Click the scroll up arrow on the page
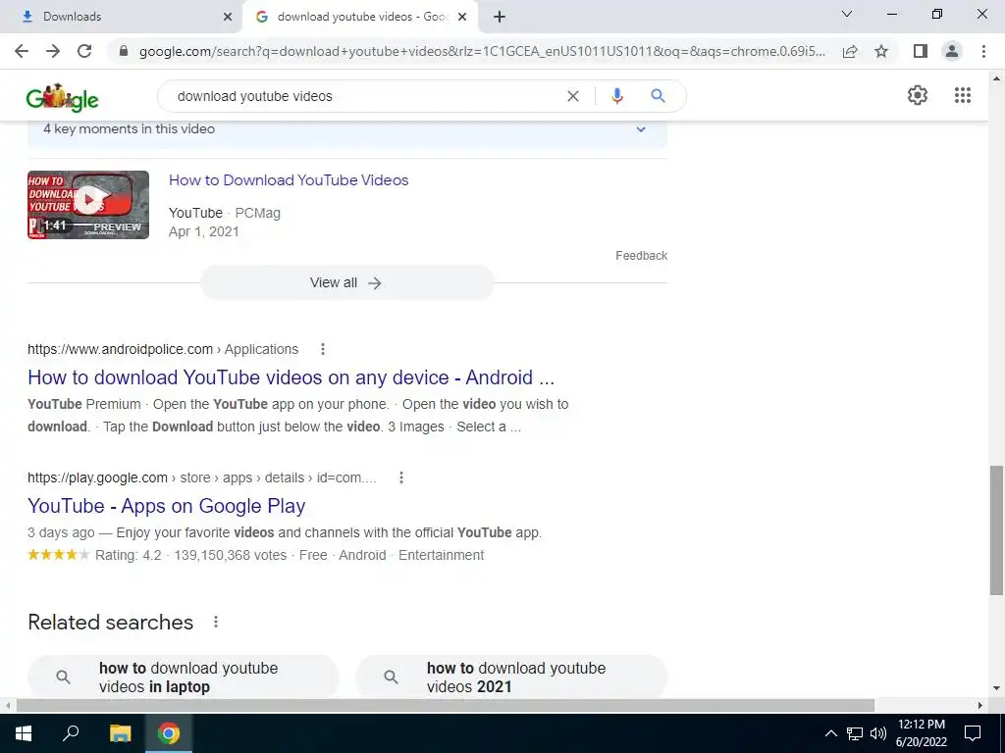Screen dimensions: 1005x753 (996, 78)
